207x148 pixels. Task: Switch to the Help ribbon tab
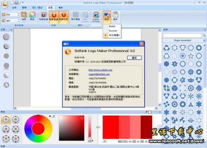(61, 8)
